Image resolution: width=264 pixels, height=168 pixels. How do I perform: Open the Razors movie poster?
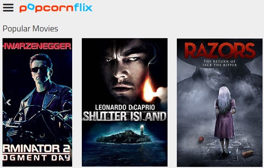(x=220, y=103)
